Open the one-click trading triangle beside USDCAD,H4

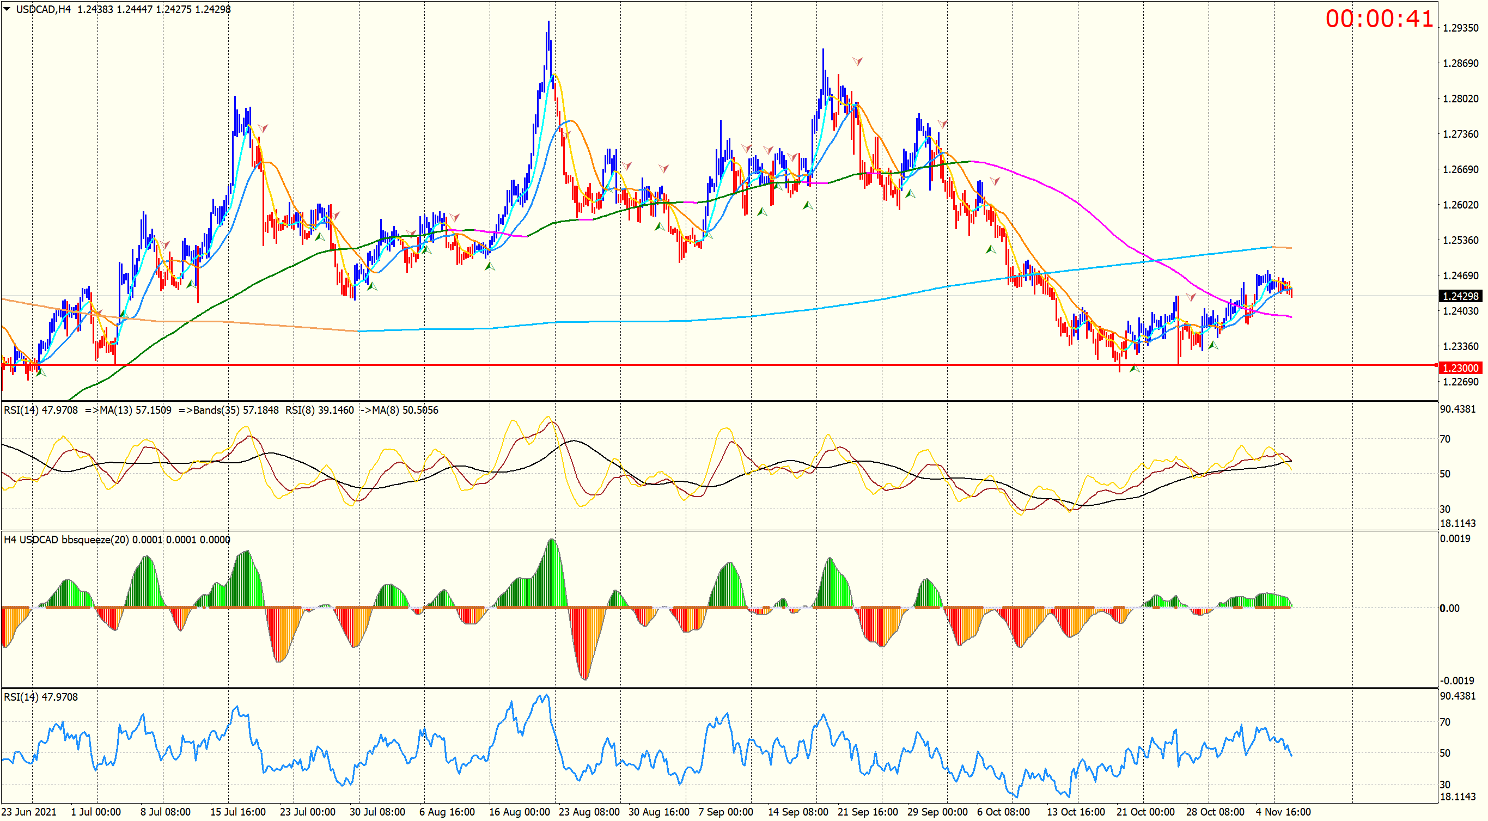(7, 9)
